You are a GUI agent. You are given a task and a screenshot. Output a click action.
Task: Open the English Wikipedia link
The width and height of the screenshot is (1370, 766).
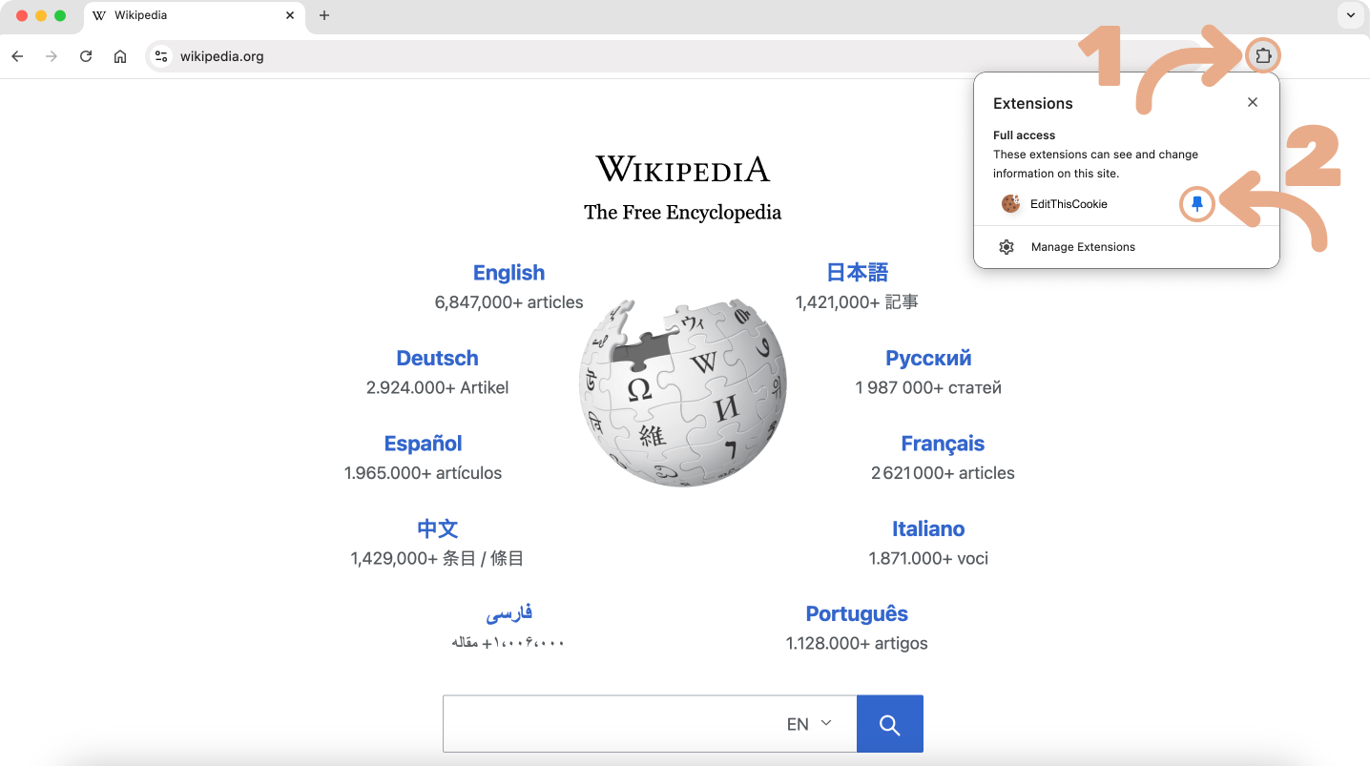coord(509,273)
